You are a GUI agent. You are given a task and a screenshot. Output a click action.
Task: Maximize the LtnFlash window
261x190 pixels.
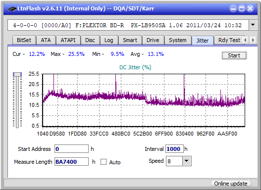242,8
